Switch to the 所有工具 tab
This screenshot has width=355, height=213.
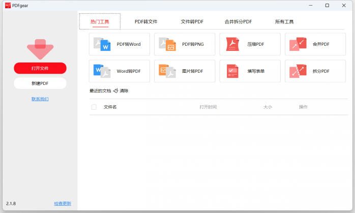click(284, 22)
